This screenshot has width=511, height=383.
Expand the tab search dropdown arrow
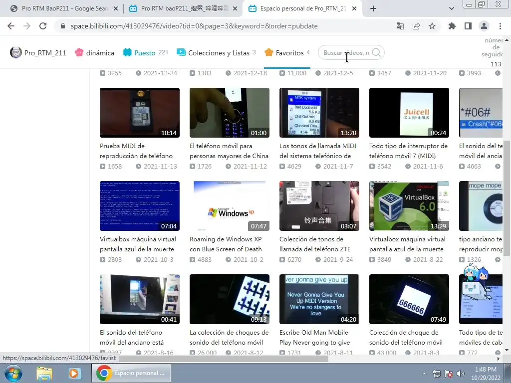coord(451,8)
